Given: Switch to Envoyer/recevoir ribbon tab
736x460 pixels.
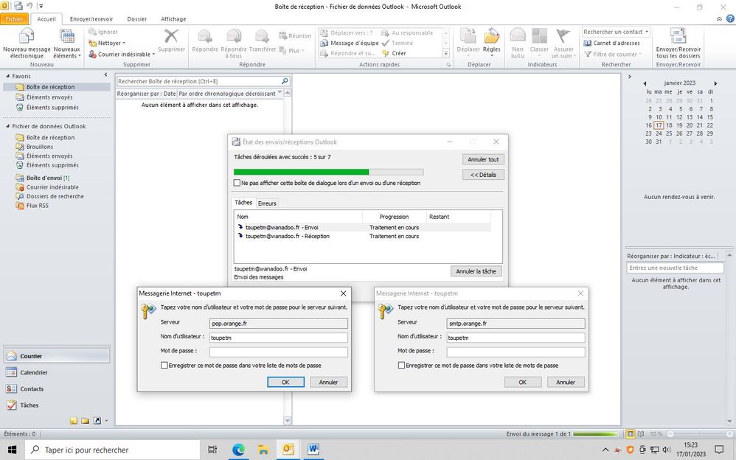Looking at the screenshot, I should point(91,19).
